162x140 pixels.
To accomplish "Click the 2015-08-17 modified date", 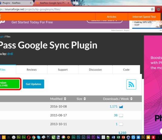I will point(59,115).
